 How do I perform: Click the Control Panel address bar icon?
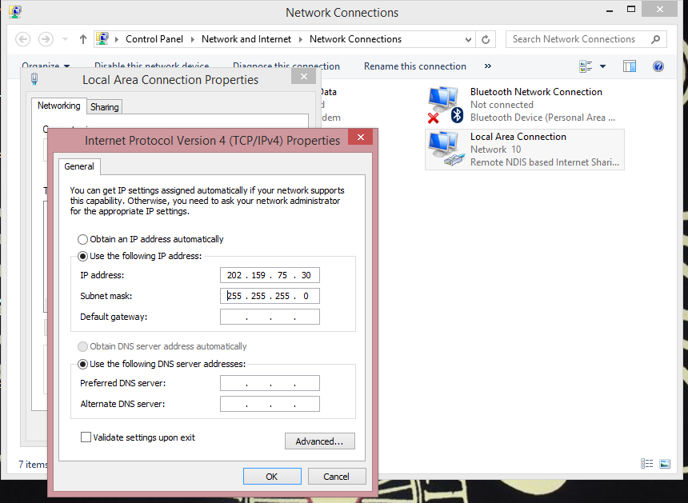coord(102,39)
